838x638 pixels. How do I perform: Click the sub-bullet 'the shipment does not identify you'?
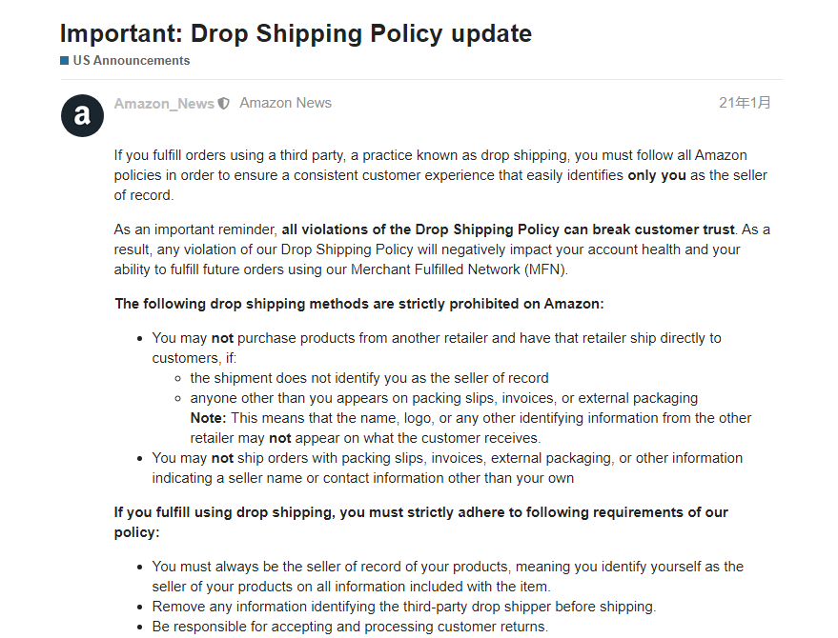pos(369,378)
